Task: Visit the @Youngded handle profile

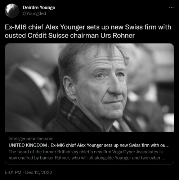Action: [x=34, y=14]
